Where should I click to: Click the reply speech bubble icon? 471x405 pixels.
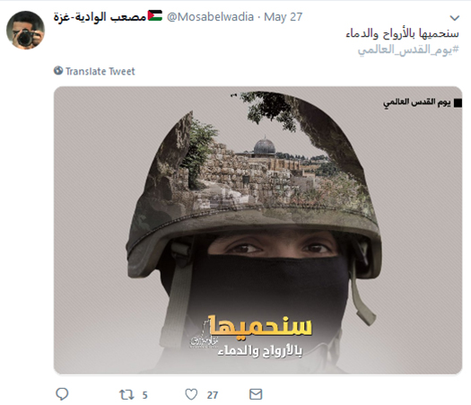click(x=62, y=394)
